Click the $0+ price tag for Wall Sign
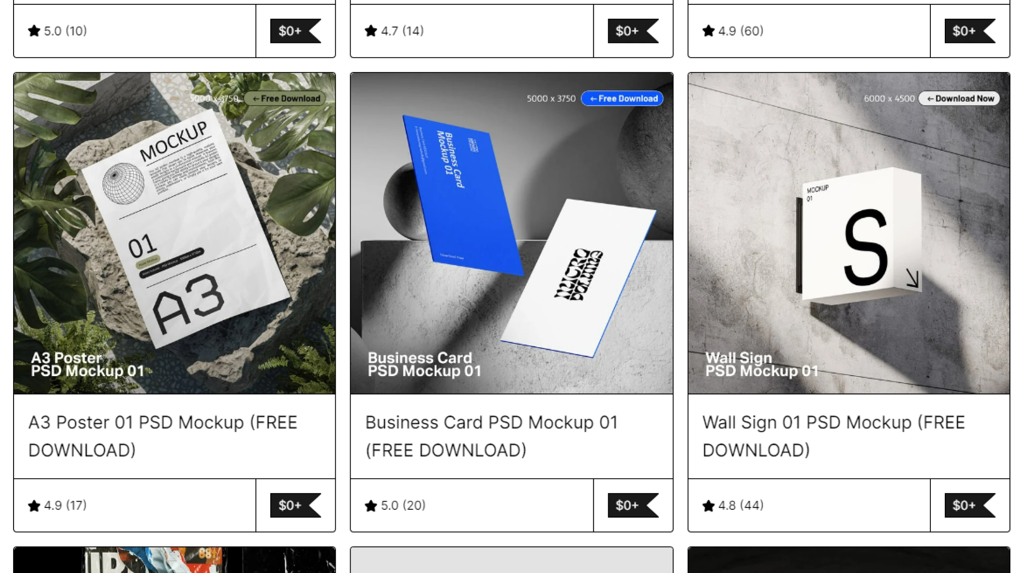Image resolution: width=1020 pixels, height=573 pixels. click(970, 505)
